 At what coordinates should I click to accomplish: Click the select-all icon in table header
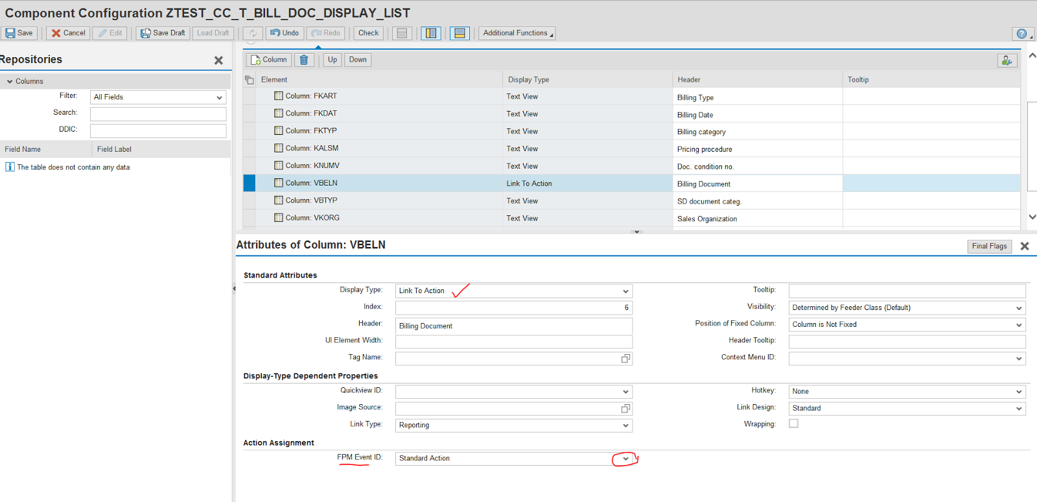pyautogui.click(x=250, y=80)
